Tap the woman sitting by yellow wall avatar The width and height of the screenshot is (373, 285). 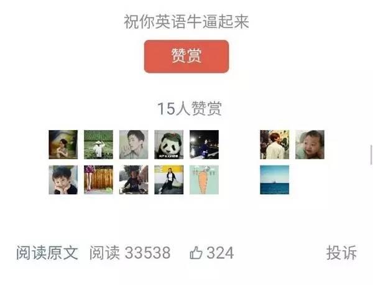tap(169, 180)
